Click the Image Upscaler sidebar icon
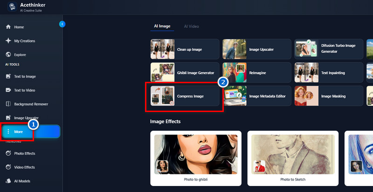Screen dimensions: 373x192 8,118
